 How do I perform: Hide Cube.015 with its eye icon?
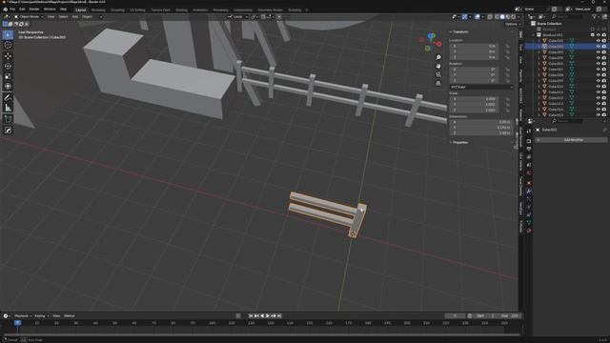[599, 114]
